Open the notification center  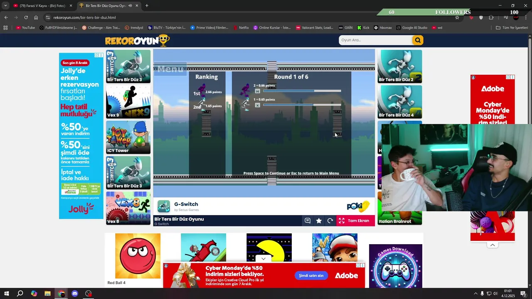(523, 294)
